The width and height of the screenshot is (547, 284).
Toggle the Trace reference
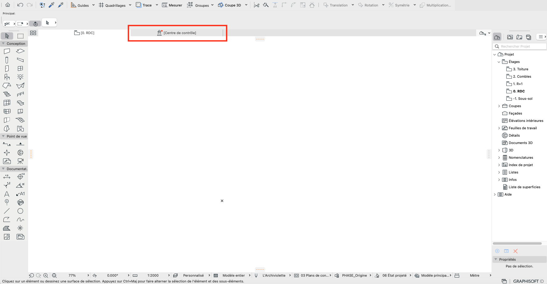click(144, 5)
